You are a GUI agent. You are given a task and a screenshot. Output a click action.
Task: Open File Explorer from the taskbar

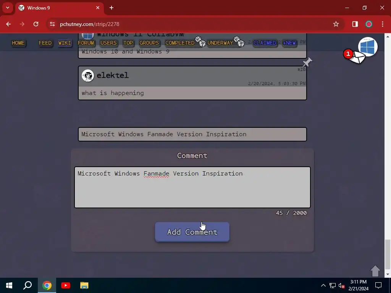[x=84, y=285]
